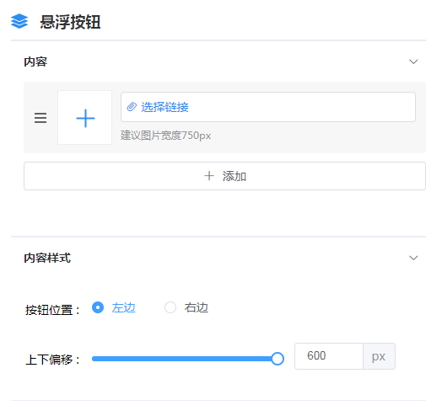Select the 右边 radio button

tap(170, 307)
